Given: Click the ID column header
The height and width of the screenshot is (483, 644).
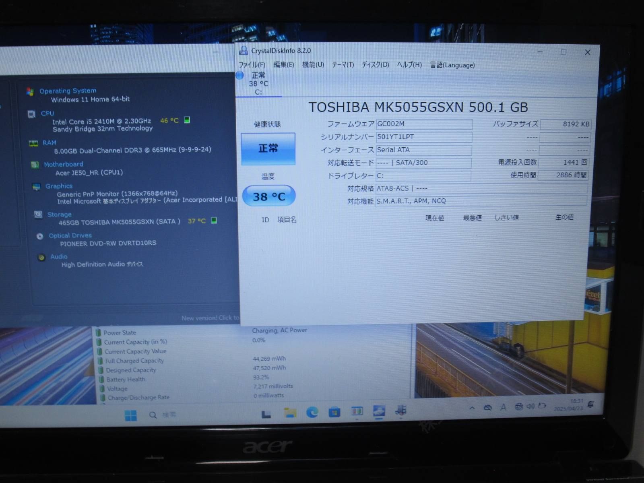Looking at the screenshot, I should [265, 220].
